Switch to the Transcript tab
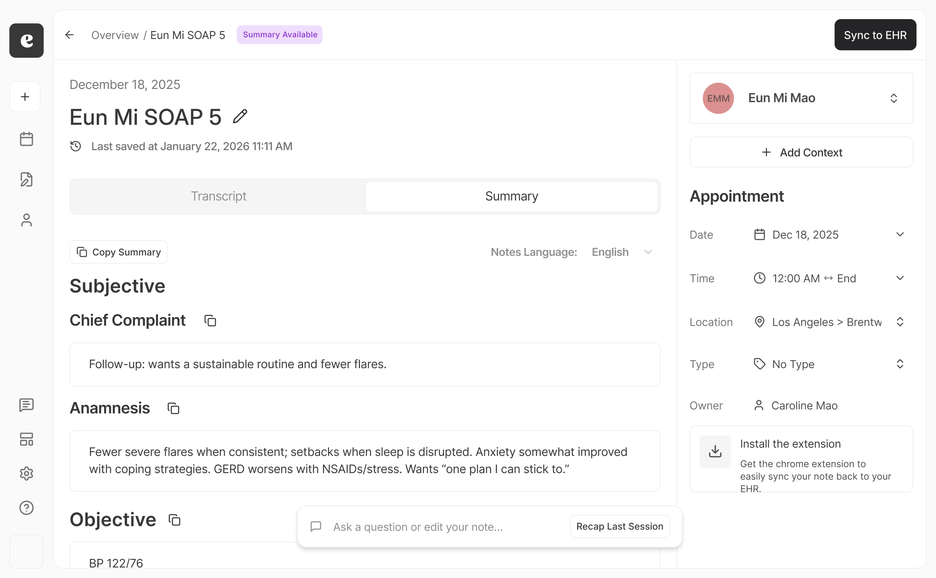The width and height of the screenshot is (936, 578). [218, 196]
